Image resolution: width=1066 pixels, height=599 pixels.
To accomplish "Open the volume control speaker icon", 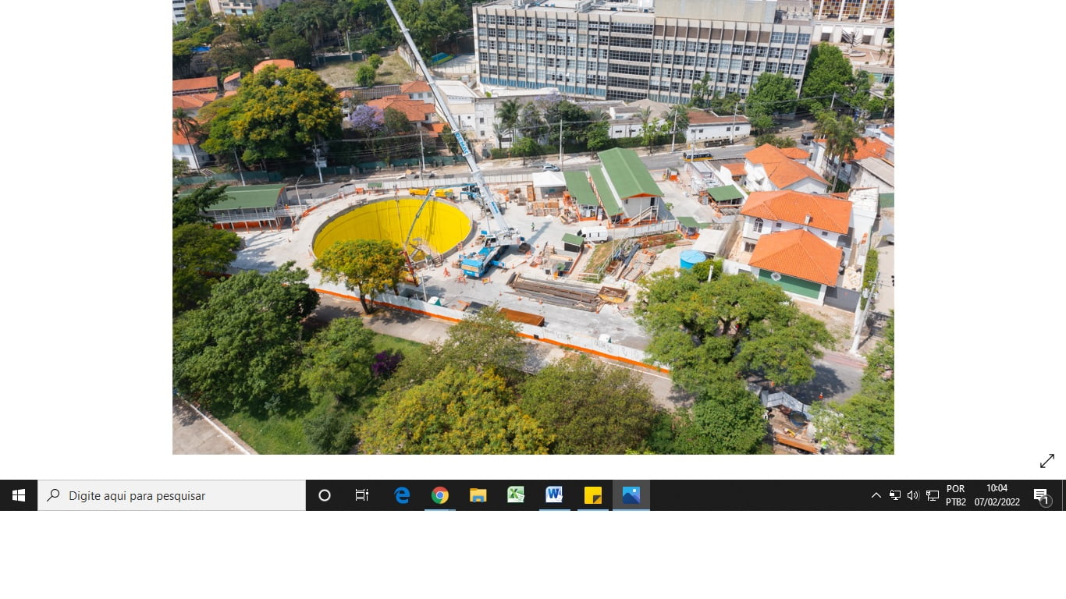I will click(913, 495).
